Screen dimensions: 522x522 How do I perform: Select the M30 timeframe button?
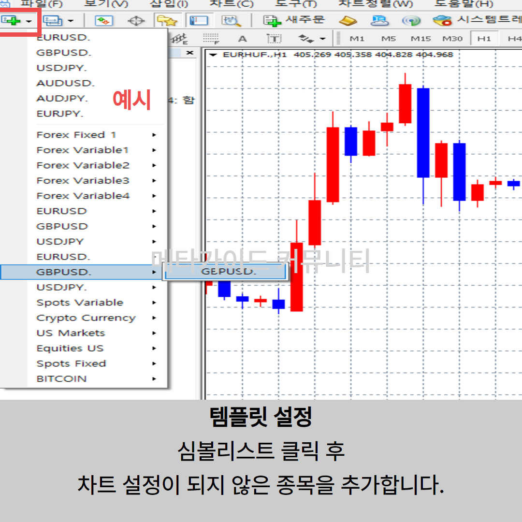tap(452, 39)
